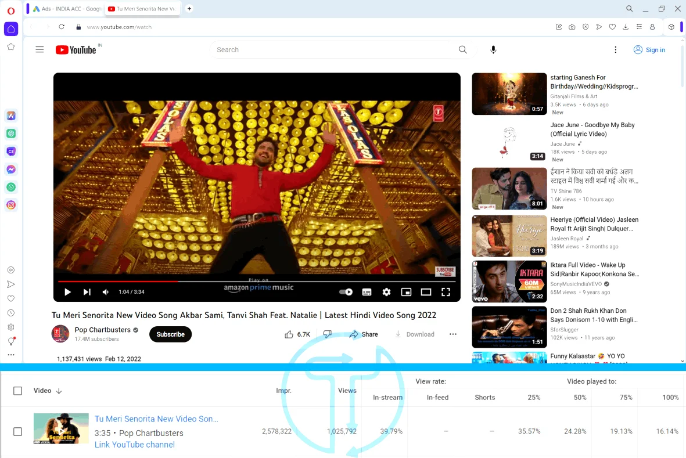This screenshot has height=458, width=686.
Task: Open downloads icon in address bar
Action: 626,27
